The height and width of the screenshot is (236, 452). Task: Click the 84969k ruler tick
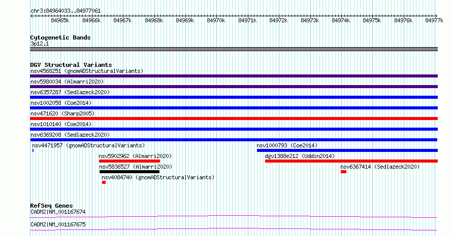click(x=185, y=20)
